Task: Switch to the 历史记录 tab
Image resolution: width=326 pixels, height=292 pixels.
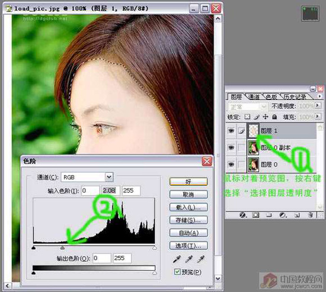Action: (x=295, y=97)
